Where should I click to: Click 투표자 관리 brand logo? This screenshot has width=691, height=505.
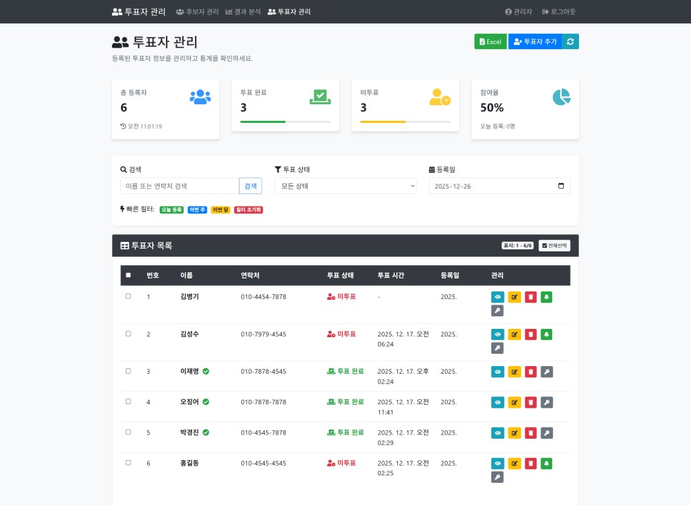138,12
